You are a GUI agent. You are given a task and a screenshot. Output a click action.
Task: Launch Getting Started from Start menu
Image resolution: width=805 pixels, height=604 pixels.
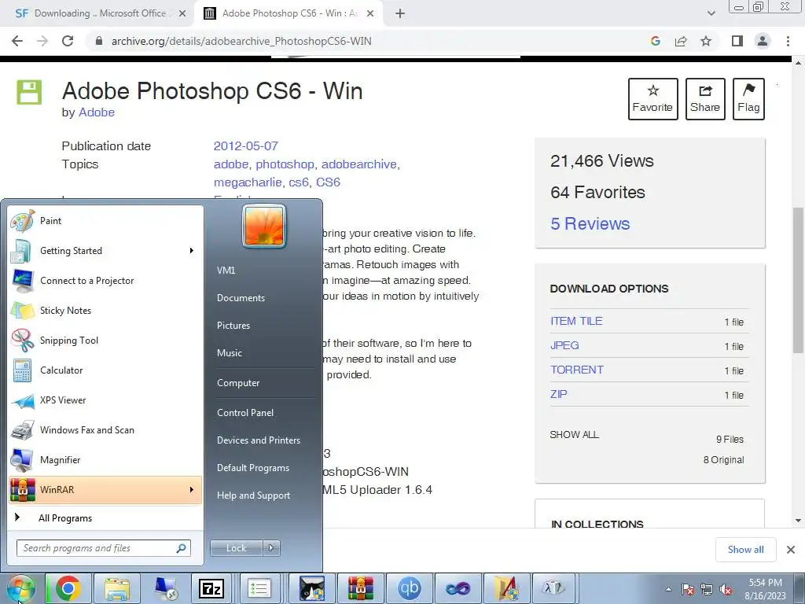tap(105, 251)
